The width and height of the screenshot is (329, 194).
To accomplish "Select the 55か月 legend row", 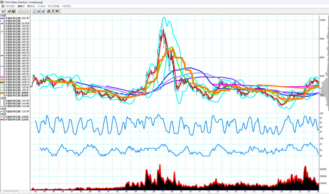I will [16, 53].
